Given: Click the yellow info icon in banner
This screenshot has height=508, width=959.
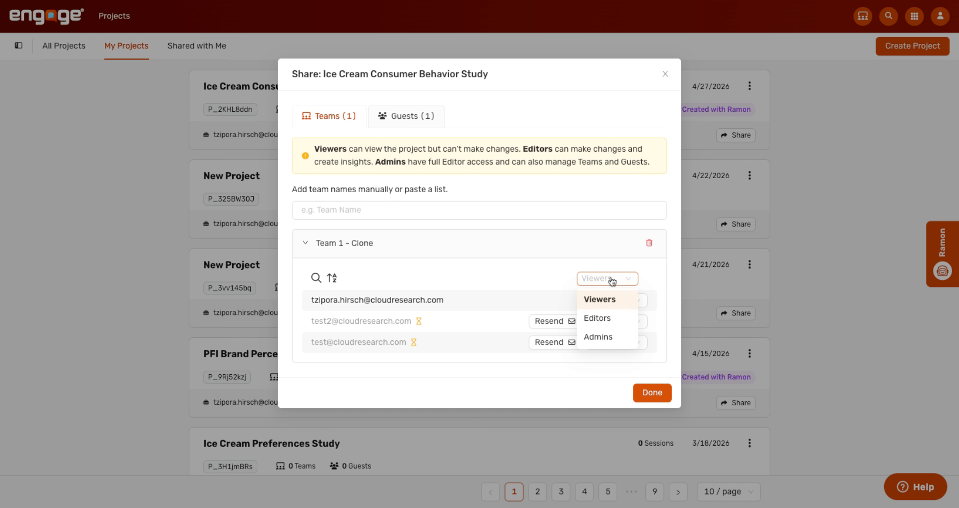Looking at the screenshot, I should (305, 156).
